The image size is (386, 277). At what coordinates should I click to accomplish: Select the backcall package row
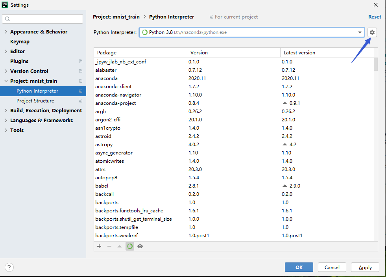coord(234,194)
